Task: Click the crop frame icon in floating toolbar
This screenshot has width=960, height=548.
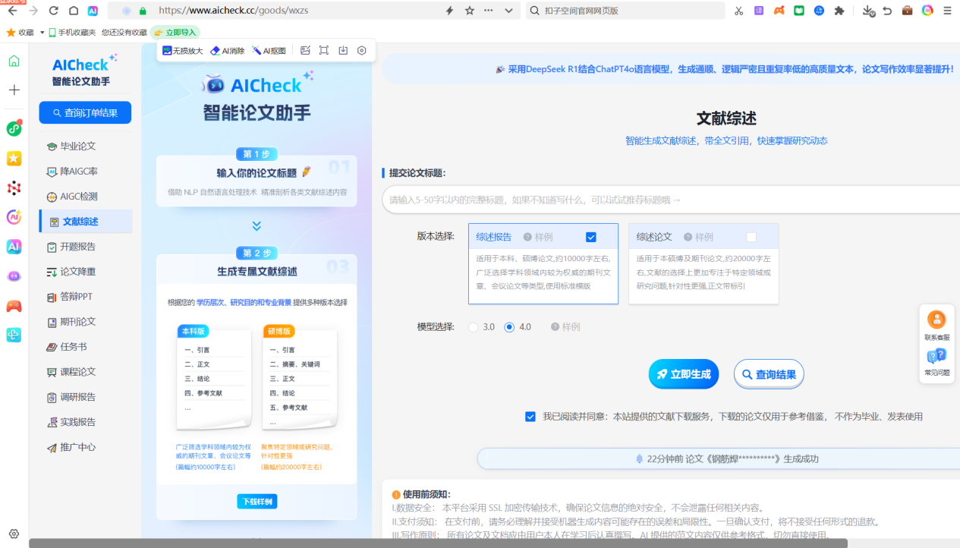Action: [x=324, y=50]
